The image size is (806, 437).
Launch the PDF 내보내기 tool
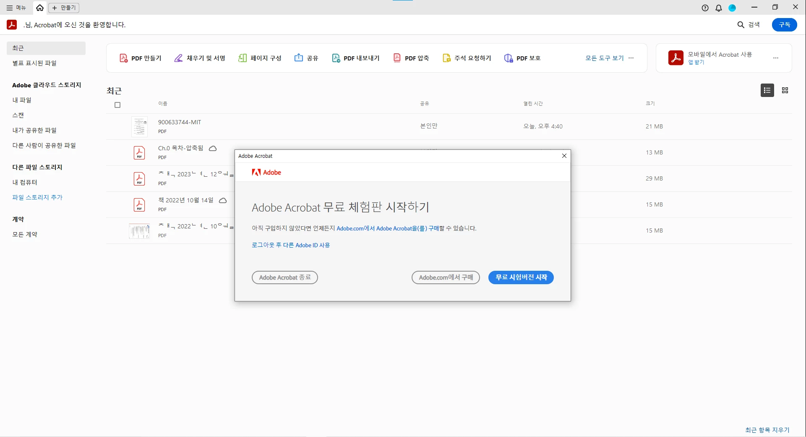tap(356, 58)
